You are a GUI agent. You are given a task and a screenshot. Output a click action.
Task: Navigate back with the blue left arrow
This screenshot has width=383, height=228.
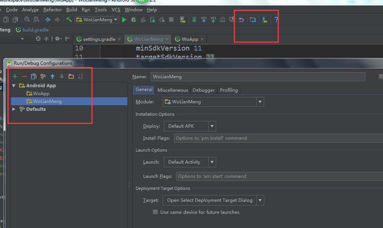[x=48, y=20]
